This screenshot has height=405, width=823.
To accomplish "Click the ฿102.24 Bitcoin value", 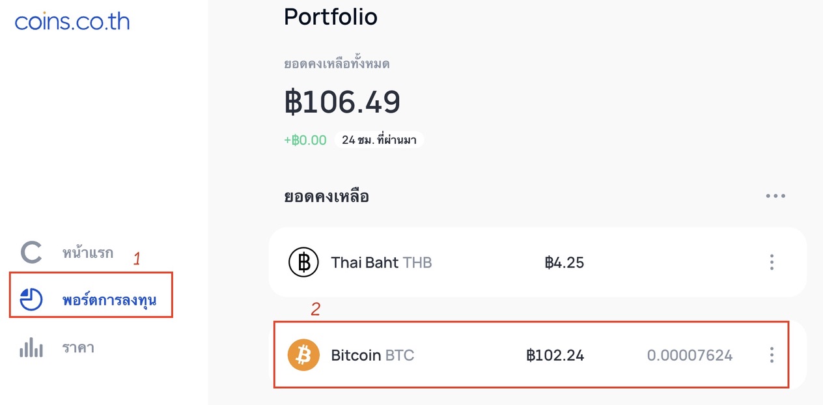I will coord(555,356).
